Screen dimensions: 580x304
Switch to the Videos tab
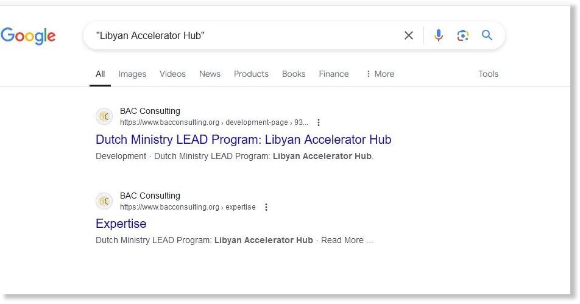[172, 74]
